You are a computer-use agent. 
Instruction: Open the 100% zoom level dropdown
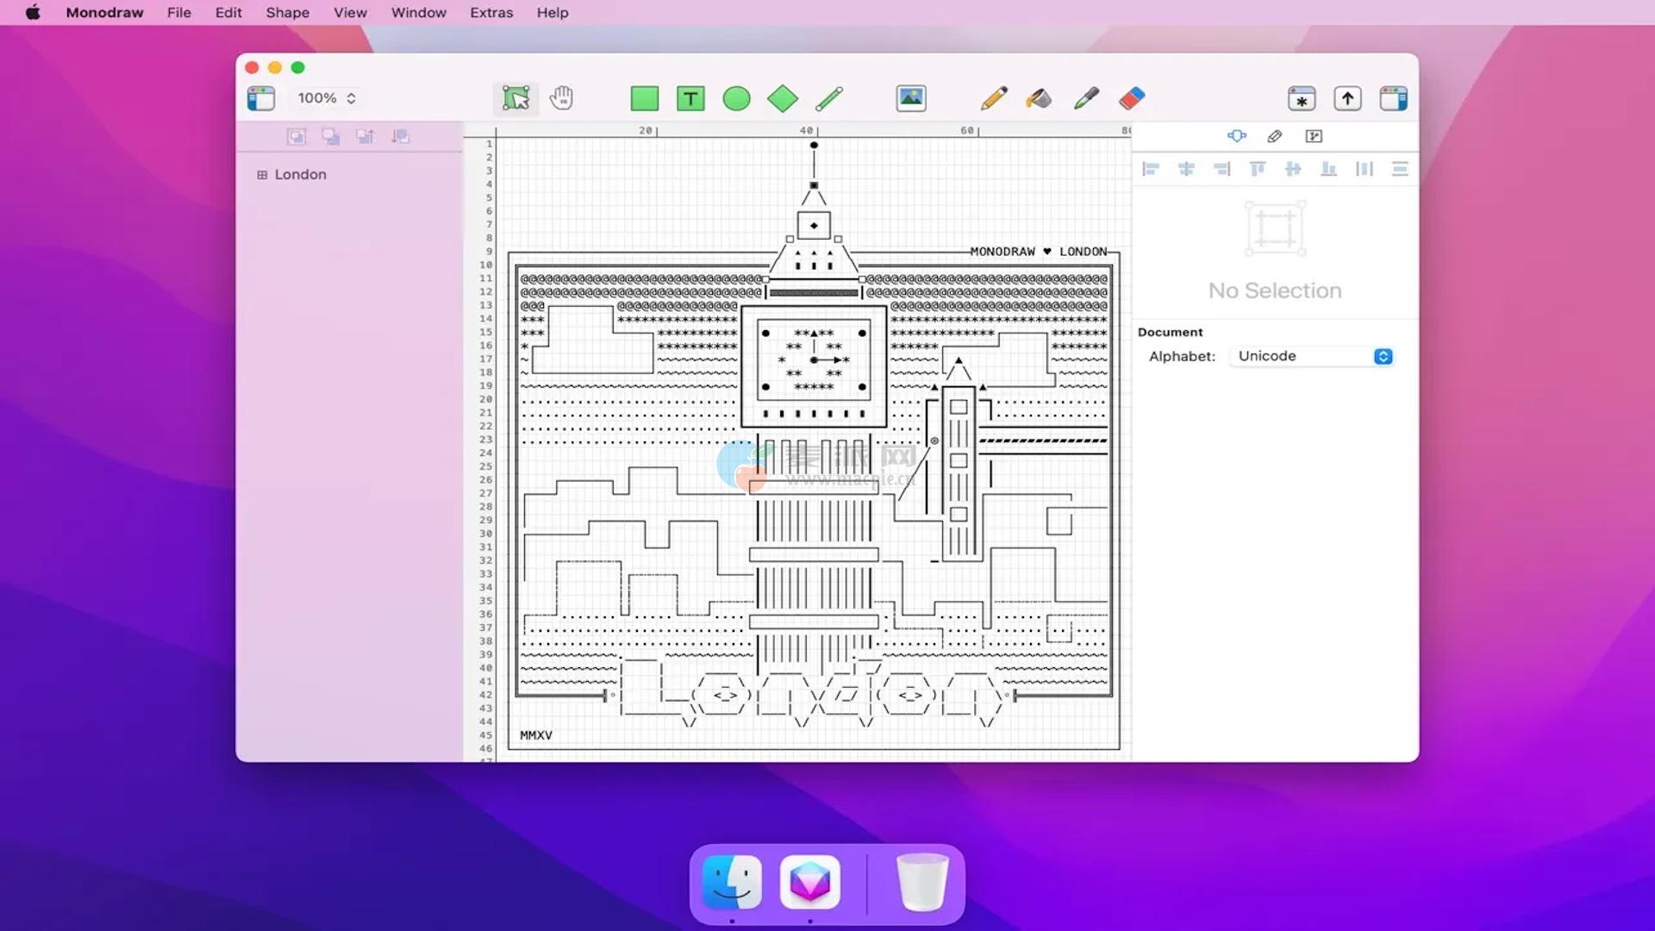click(327, 98)
